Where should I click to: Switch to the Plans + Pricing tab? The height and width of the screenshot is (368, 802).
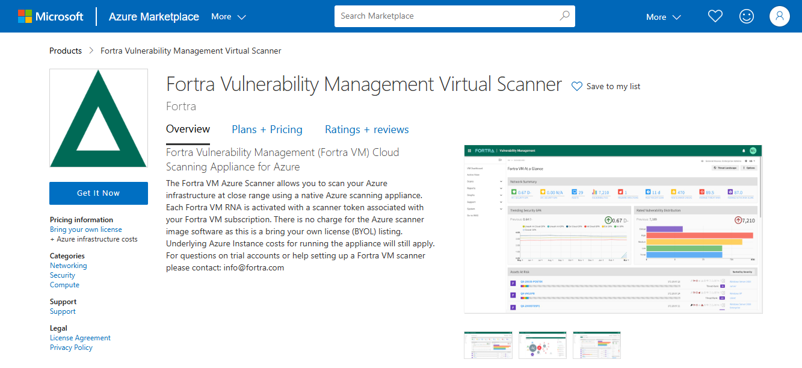(x=267, y=129)
